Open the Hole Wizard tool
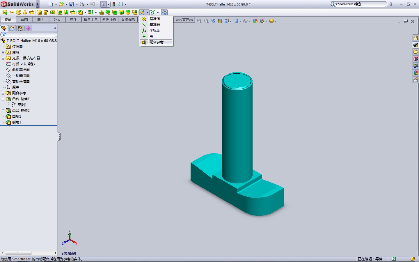Image resolution: width=419 pixels, height=262 pixels. point(46,12)
